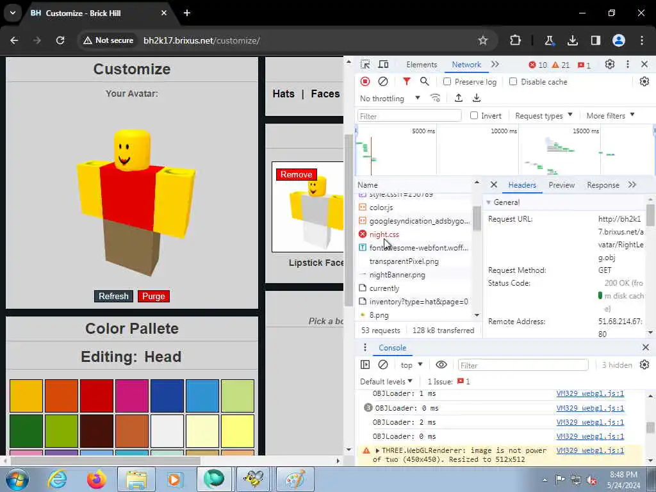Screen dimensions: 656x492
Task: Open Paint from the taskbar
Action: [295, 479]
